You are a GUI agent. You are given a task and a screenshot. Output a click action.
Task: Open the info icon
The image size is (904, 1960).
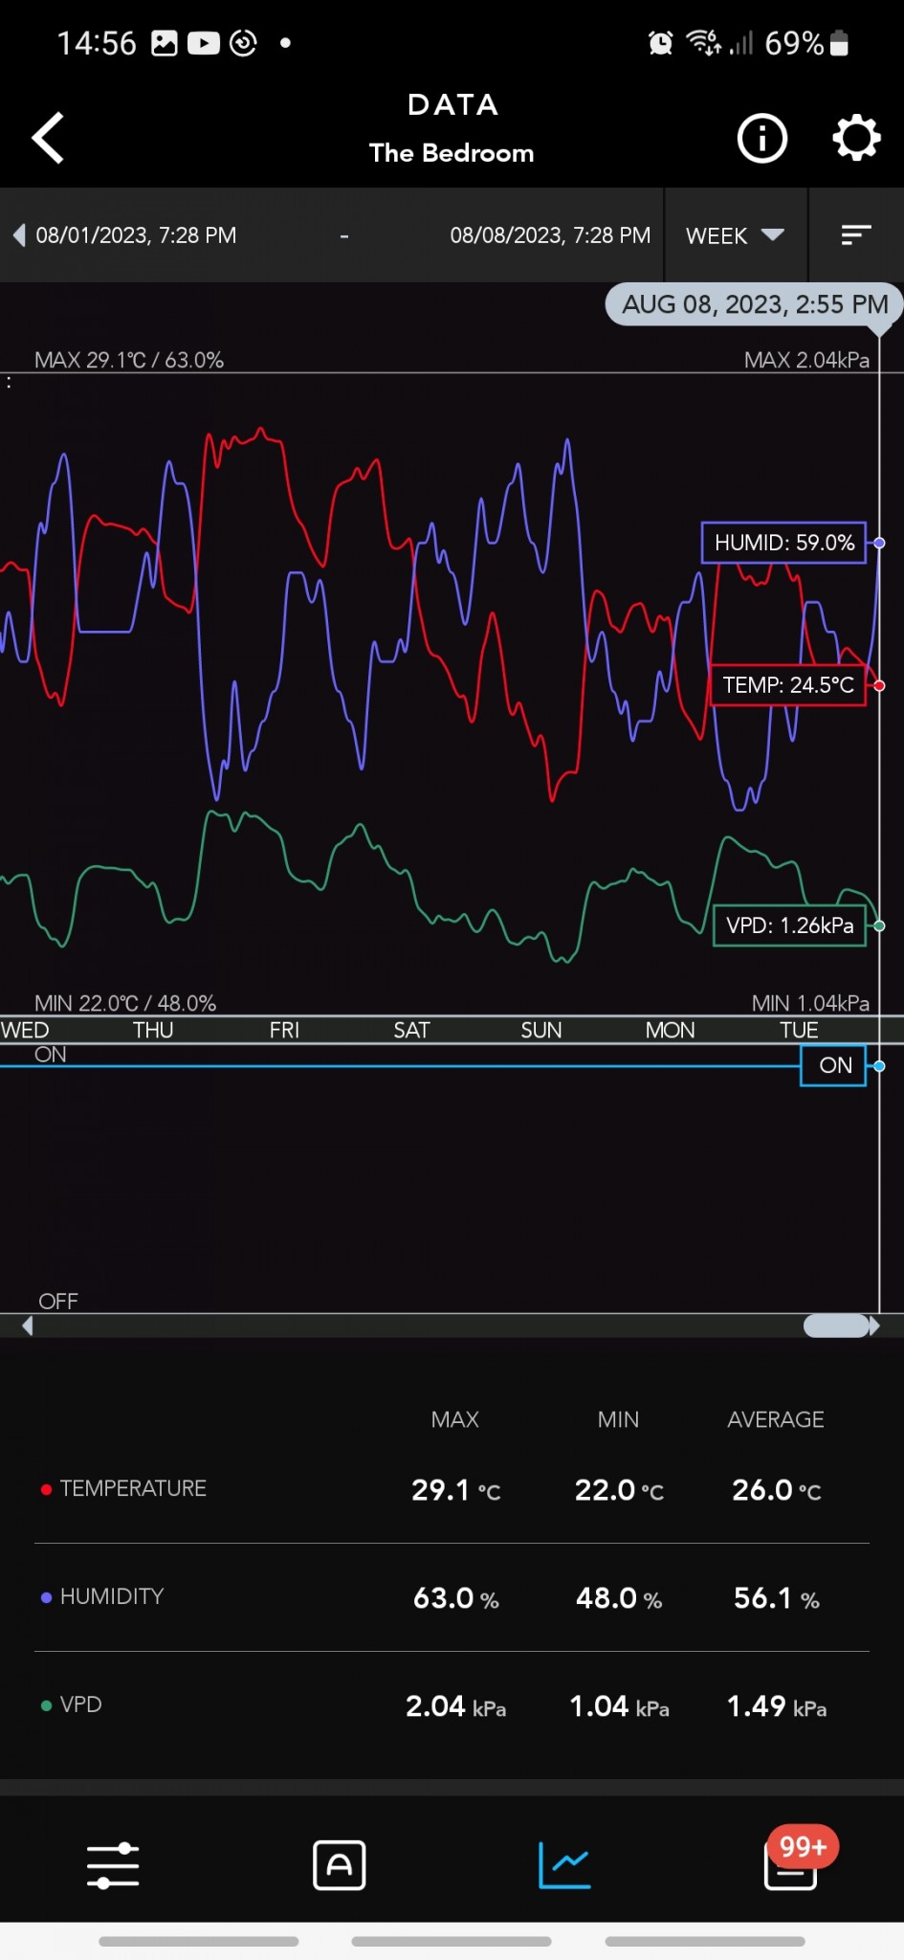pyautogui.click(x=761, y=139)
